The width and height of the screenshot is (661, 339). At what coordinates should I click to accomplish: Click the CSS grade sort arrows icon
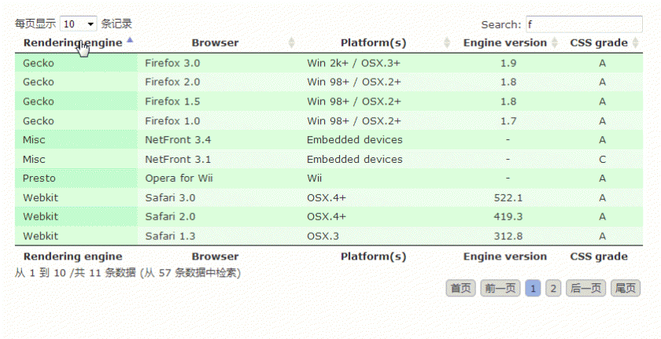(x=635, y=42)
